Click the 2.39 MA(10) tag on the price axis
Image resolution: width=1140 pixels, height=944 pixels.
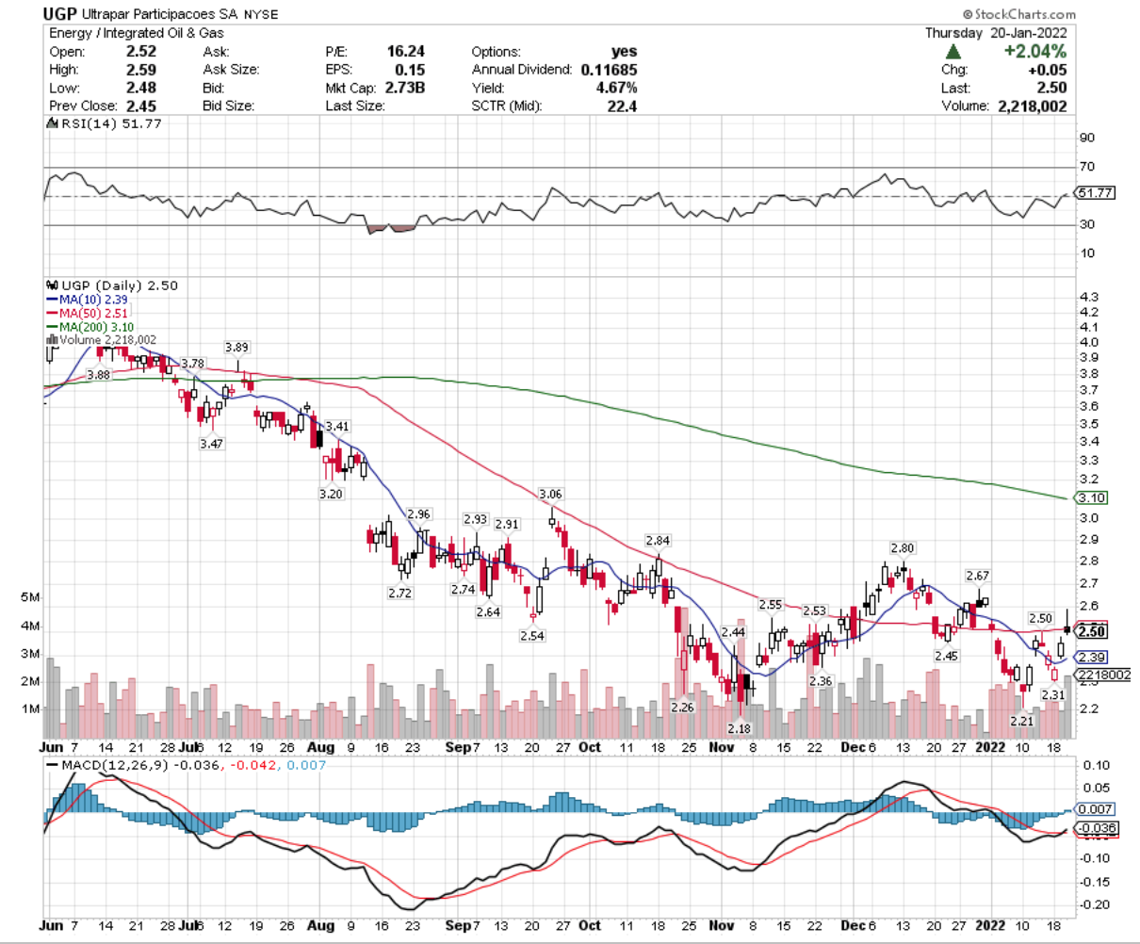tap(1091, 657)
